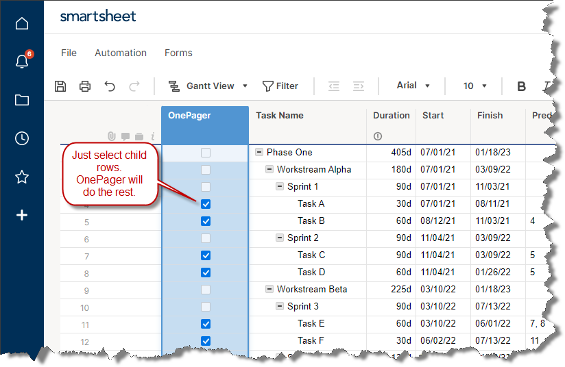Indent the selected row
Screen dimensions: 565x367
[359, 86]
